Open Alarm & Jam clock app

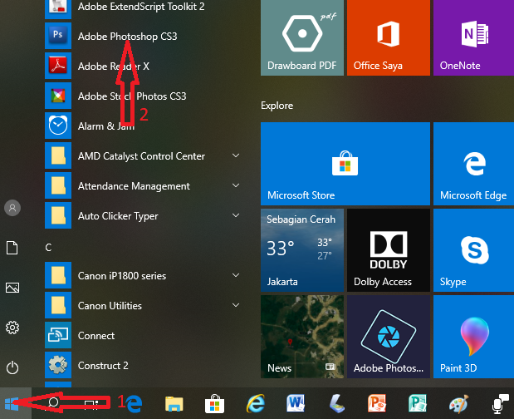[x=58, y=126]
